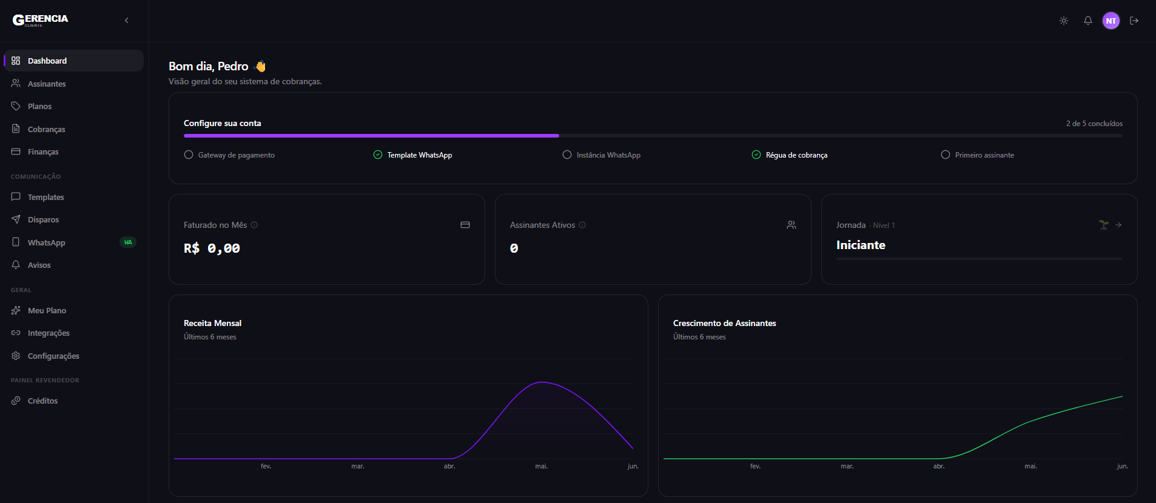The height and width of the screenshot is (503, 1156).
Task: Click the Instância WhatsApp label
Action: 608,155
